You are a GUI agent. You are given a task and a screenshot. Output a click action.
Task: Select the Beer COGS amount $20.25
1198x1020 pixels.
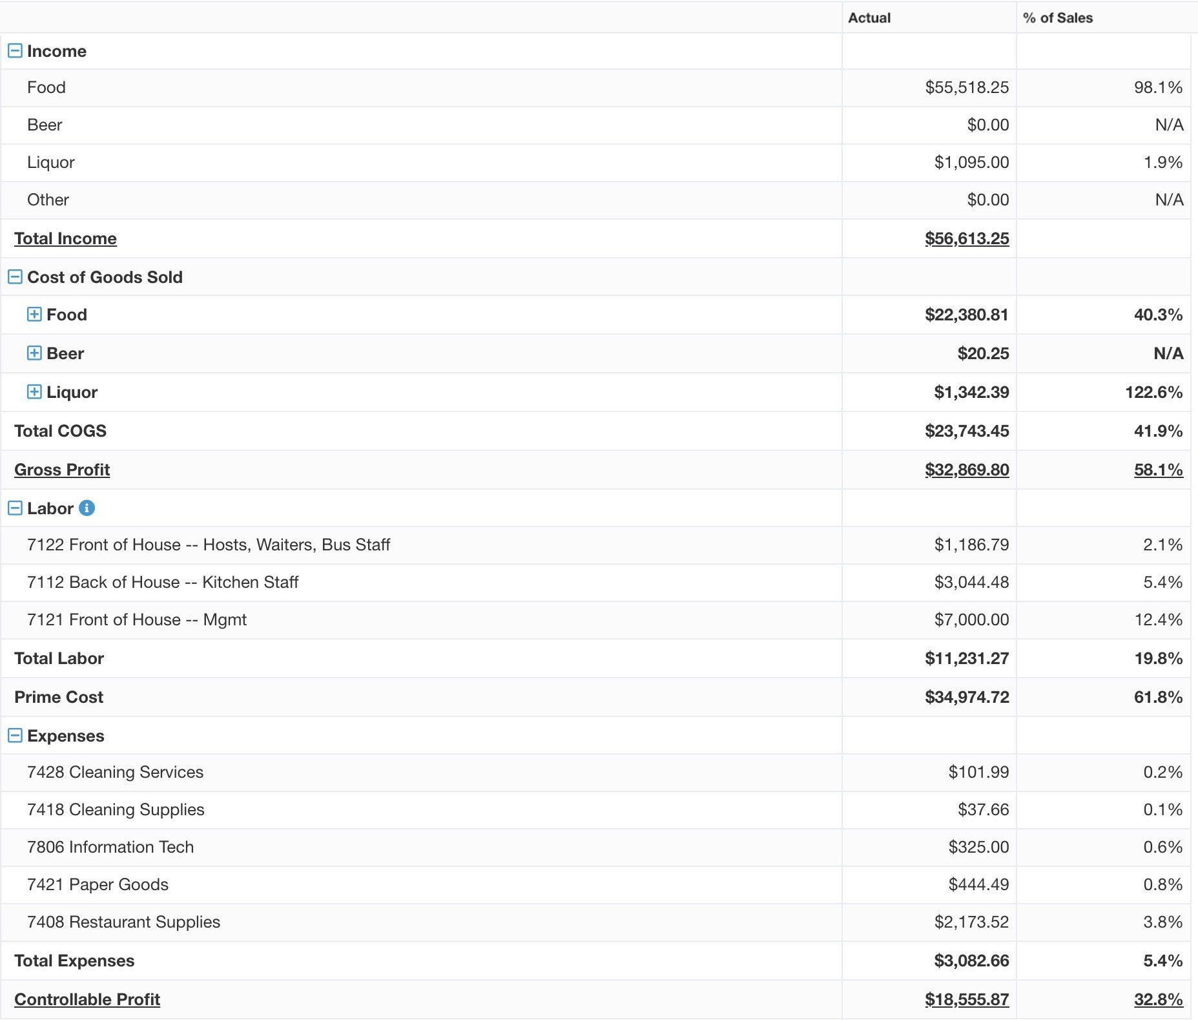tap(983, 353)
